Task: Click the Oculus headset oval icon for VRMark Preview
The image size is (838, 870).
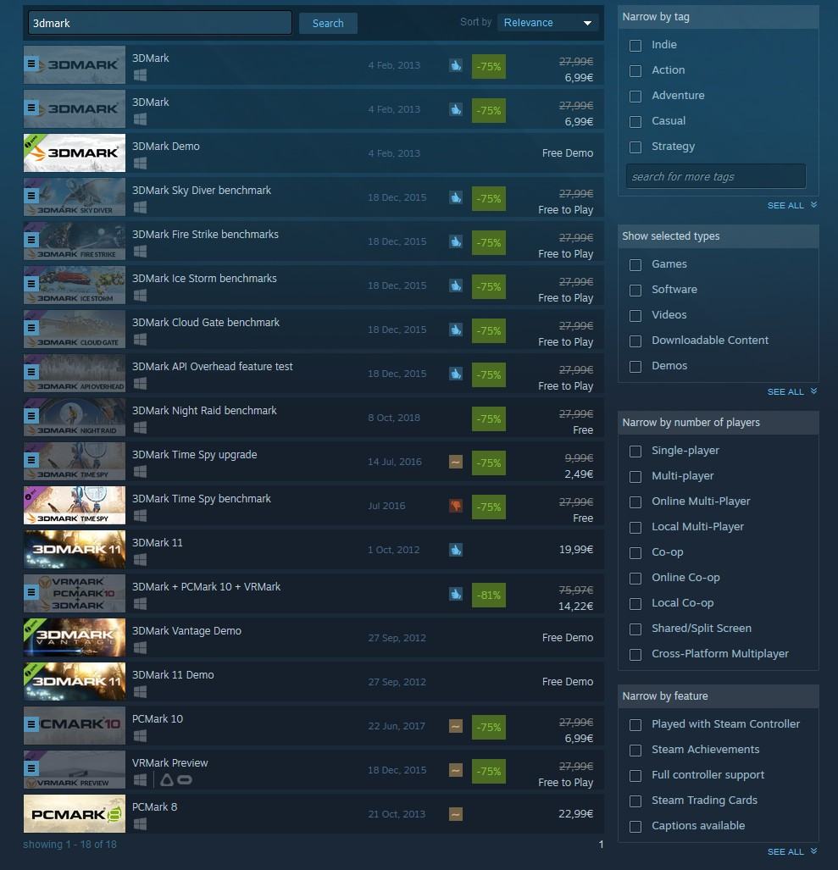Action: coord(185,780)
